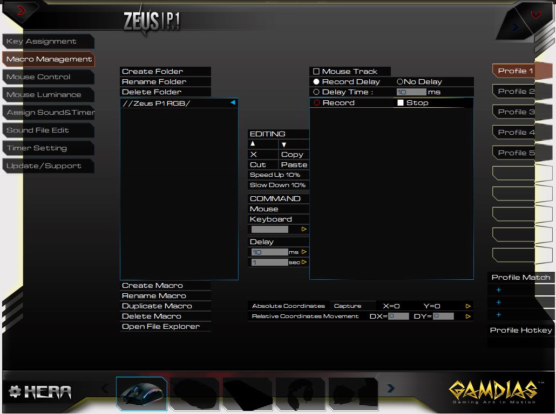This screenshot has width=556, height=414.
Task: Click the first plus icon under Profile Match
Action: point(499,290)
